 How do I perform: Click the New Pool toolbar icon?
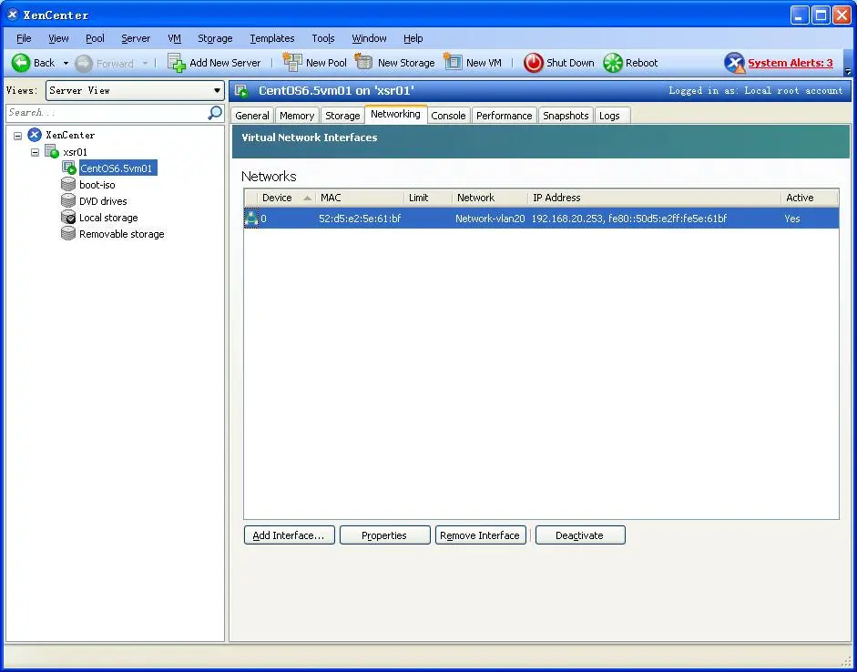pos(291,62)
